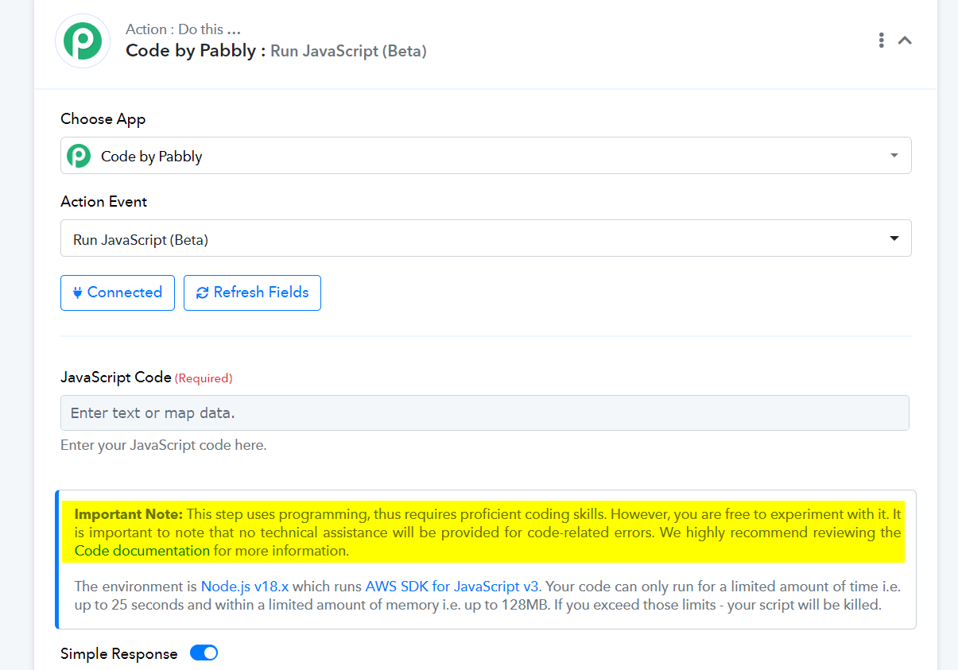
Task: Click the Refresh Fields button
Action: (x=252, y=292)
